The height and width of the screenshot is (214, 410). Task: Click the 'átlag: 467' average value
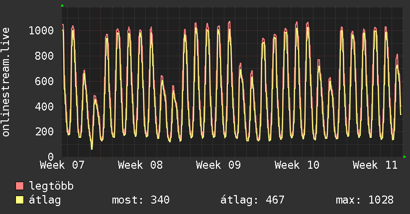(252, 200)
